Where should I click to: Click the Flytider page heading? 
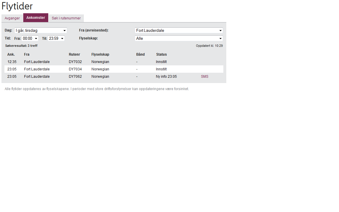17,6
